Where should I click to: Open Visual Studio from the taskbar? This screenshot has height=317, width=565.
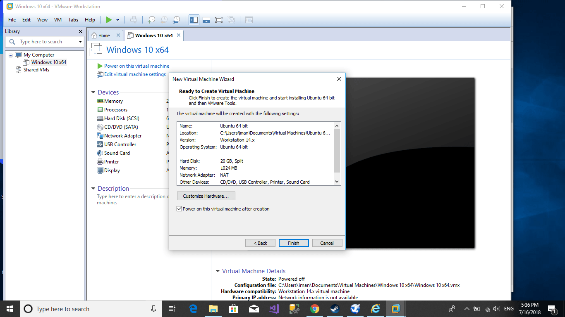[x=274, y=309]
